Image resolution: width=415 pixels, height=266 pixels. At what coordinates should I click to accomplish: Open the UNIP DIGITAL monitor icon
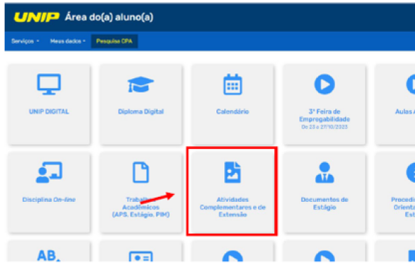(49, 85)
